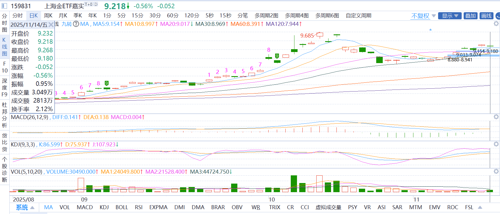
Task: Toggle 叠加 overlay mode
Action: pyautogui.click(x=470, y=16)
